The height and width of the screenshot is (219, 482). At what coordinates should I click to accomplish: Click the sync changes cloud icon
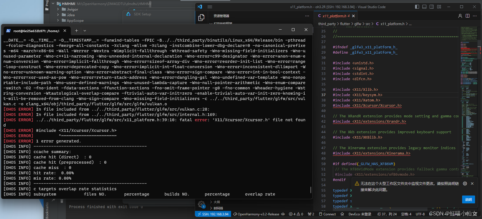[283, 214]
